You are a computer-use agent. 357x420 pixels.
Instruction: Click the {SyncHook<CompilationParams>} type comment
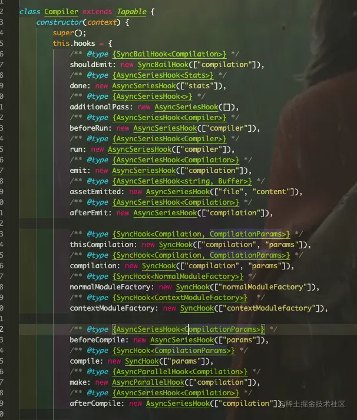tap(174, 351)
